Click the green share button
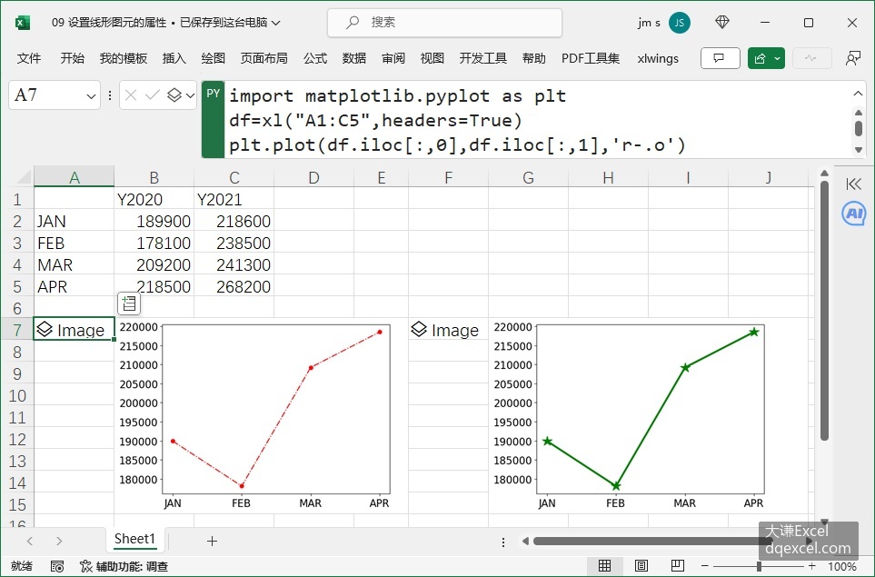 coord(760,58)
